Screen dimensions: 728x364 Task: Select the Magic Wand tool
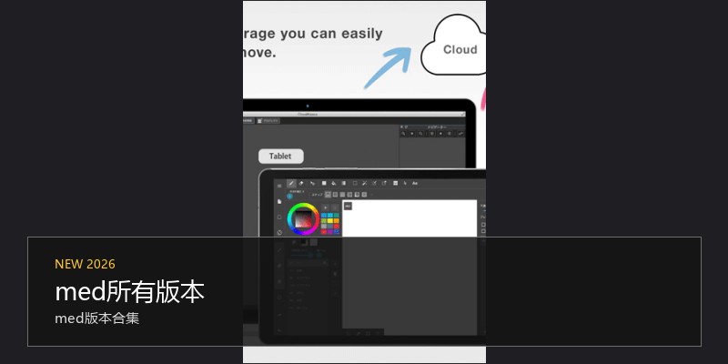(365, 184)
